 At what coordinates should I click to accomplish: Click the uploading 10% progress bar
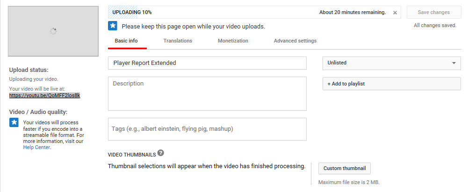coord(254,12)
